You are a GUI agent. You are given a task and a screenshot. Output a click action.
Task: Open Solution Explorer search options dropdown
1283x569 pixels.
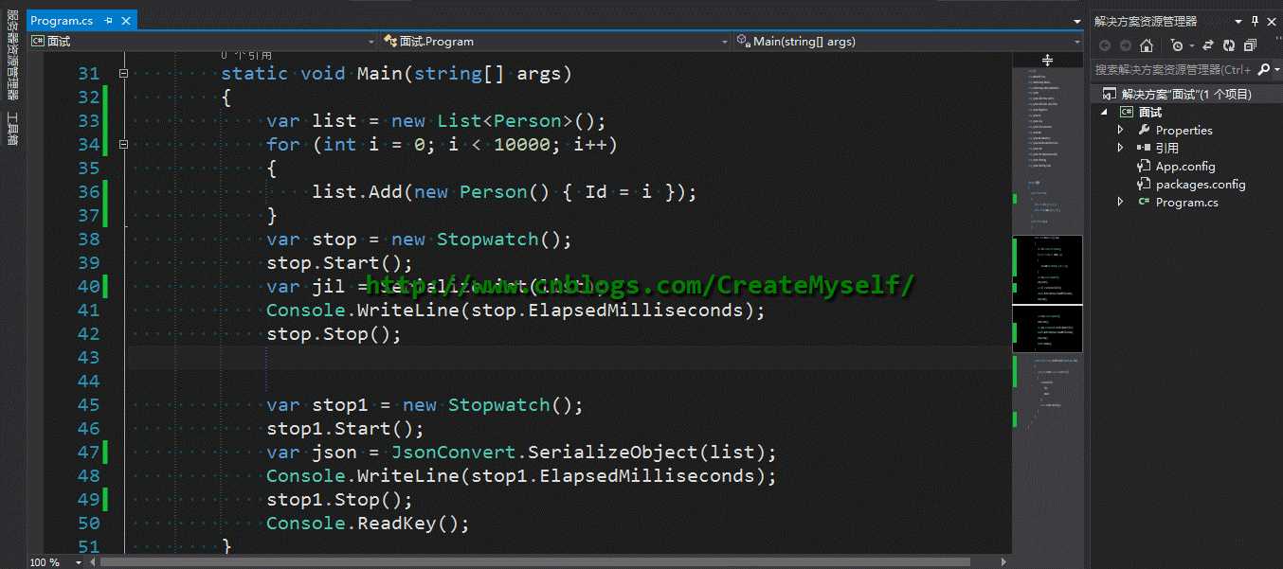coord(1275,69)
